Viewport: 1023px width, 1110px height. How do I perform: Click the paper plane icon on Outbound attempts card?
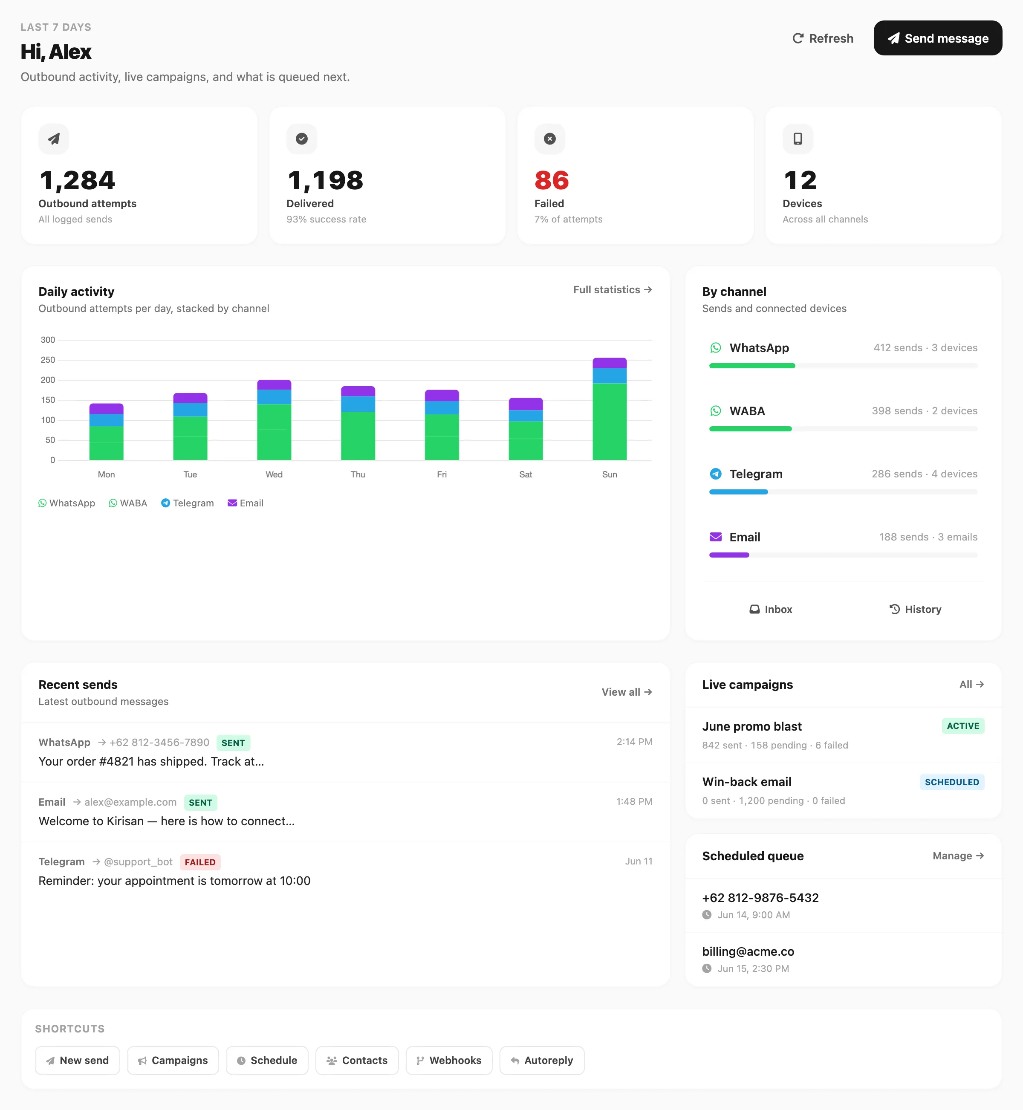pyautogui.click(x=54, y=139)
